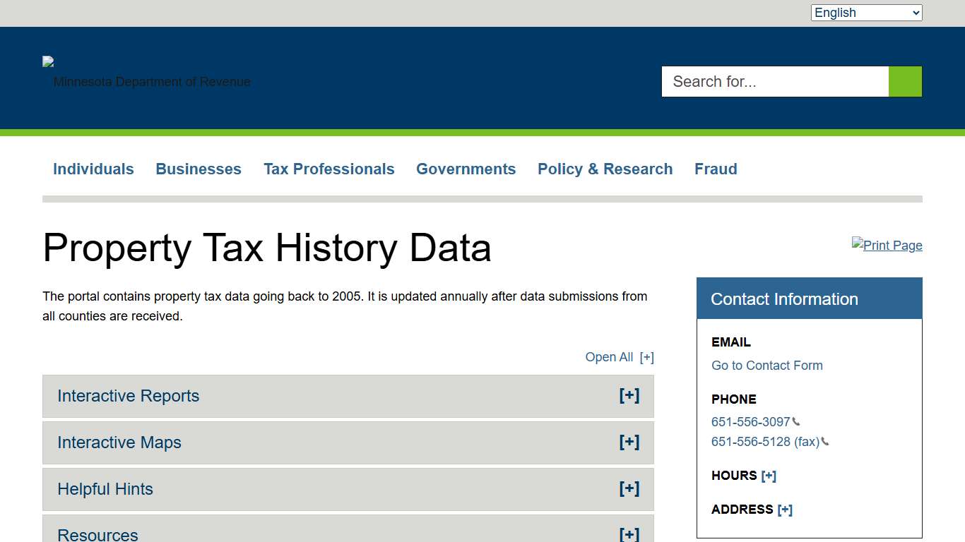Viewport: 965px width, 542px height.
Task: Open the Tax Professionals section
Action: click(329, 169)
